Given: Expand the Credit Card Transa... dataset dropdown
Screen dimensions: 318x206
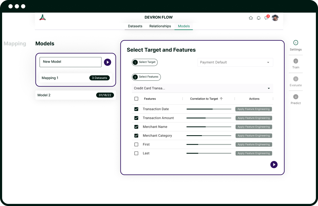Looking at the screenshot, I should (x=202, y=88).
